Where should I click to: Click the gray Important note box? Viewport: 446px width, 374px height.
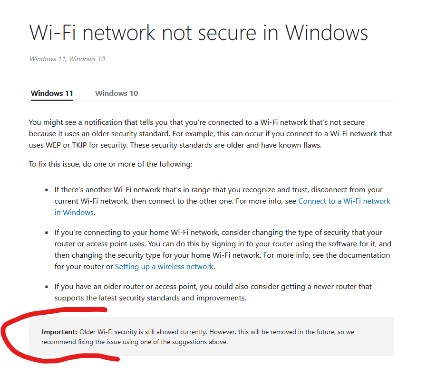coord(211,337)
